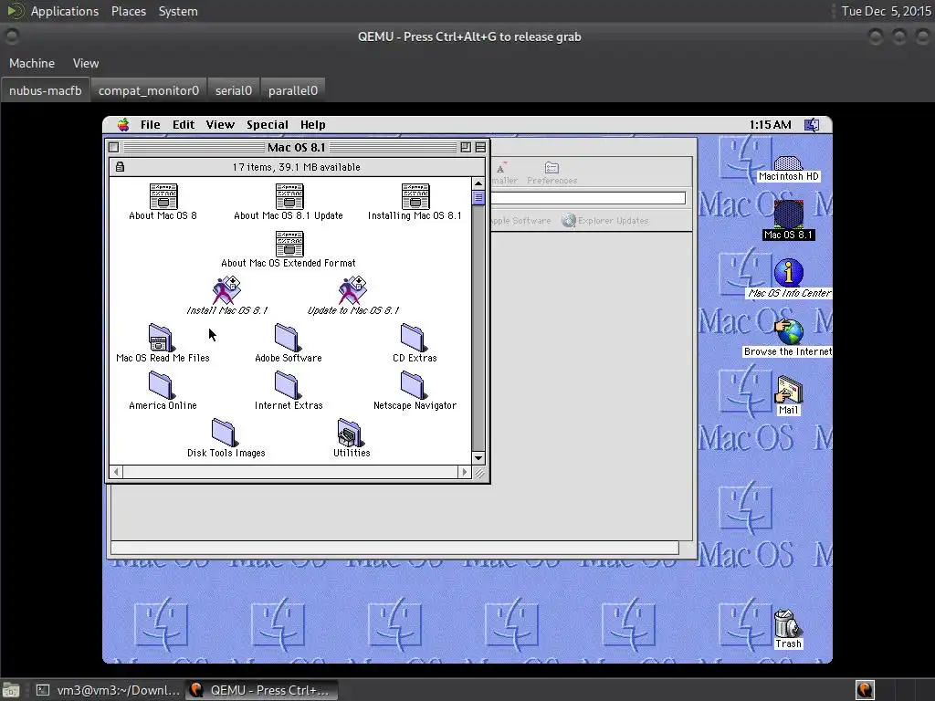Select the Mac OS Read Me Files folder

tap(161, 338)
